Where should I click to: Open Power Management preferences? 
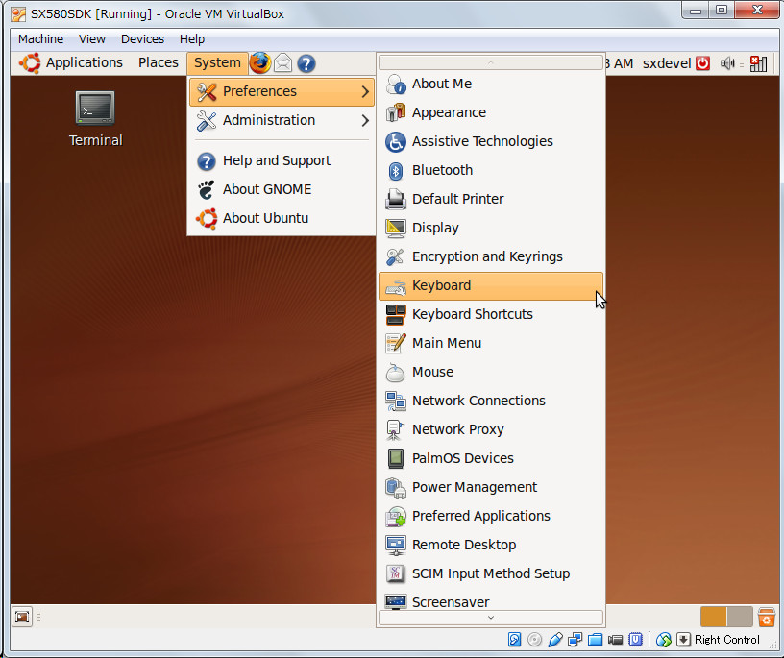(x=491, y=488)
